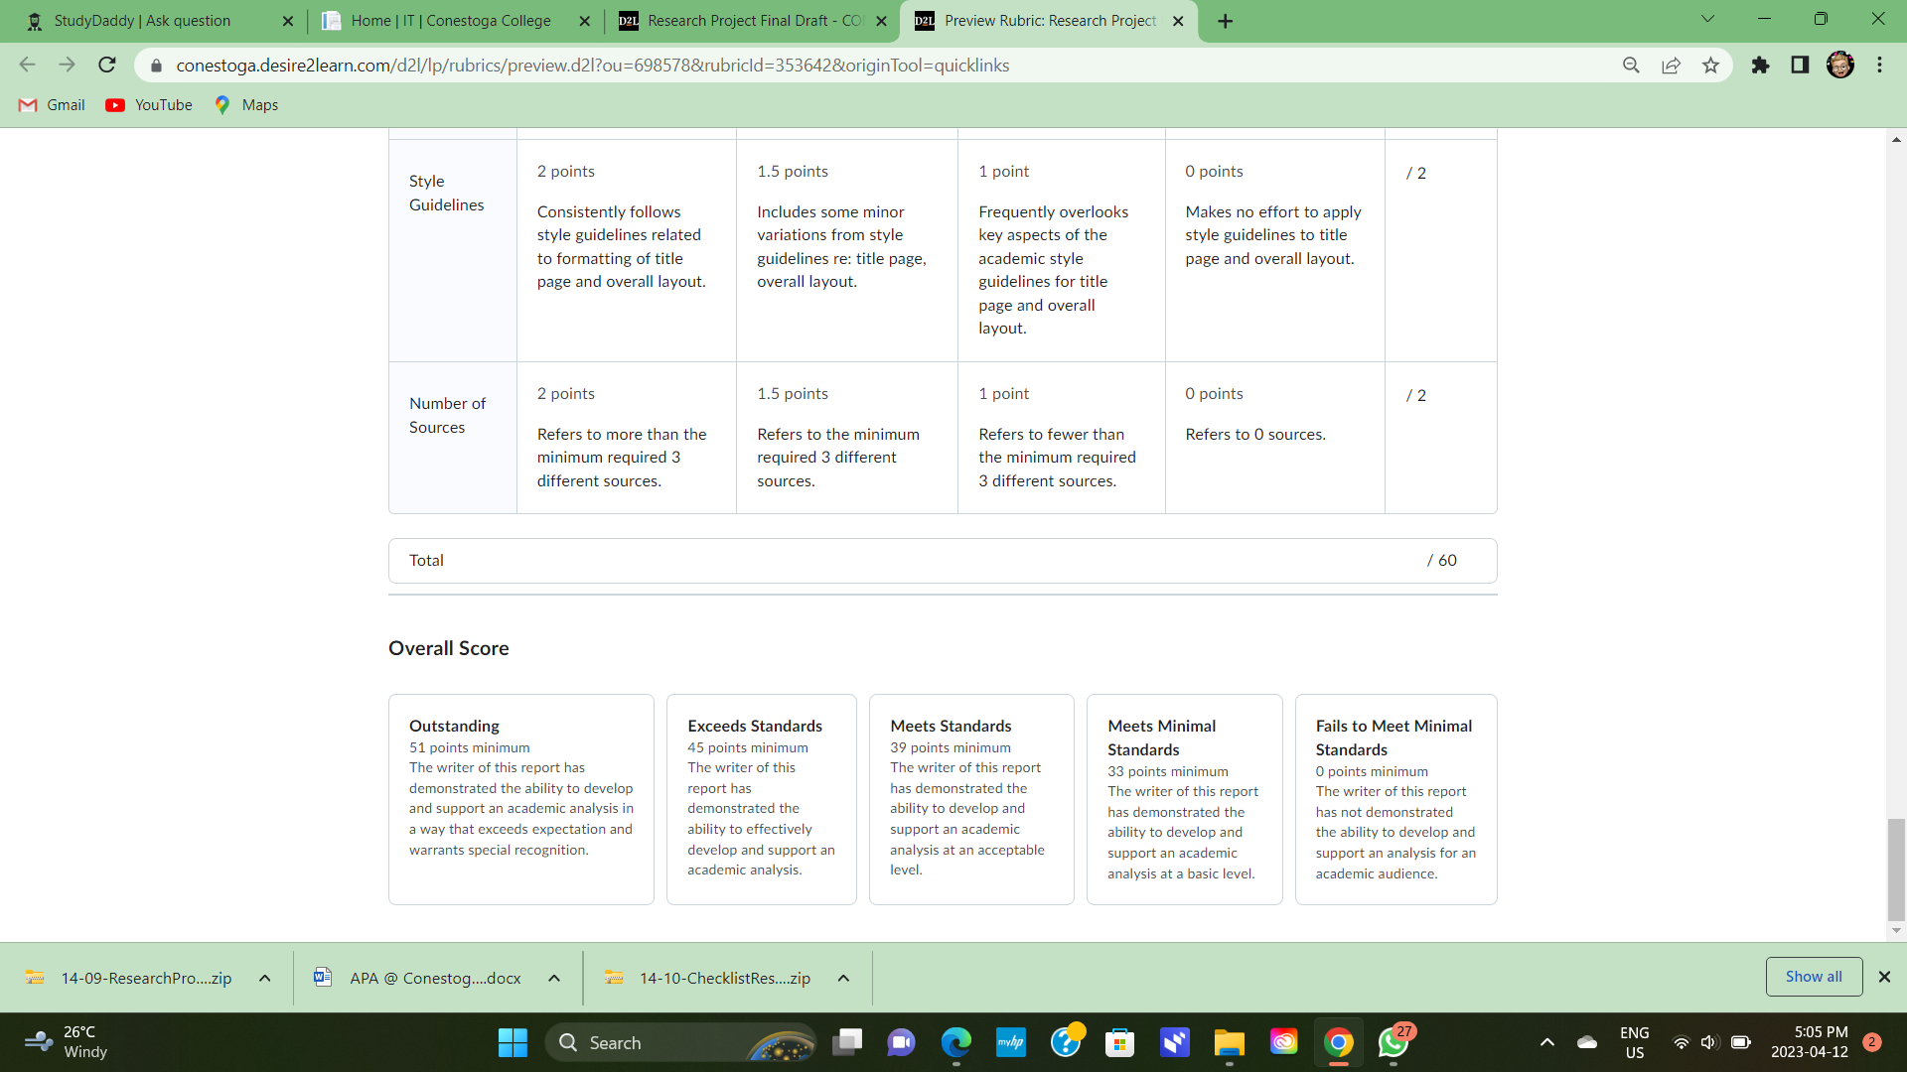Close the downloads bar
This screenshot has height=1072, width=1907.
point(1884,977)
